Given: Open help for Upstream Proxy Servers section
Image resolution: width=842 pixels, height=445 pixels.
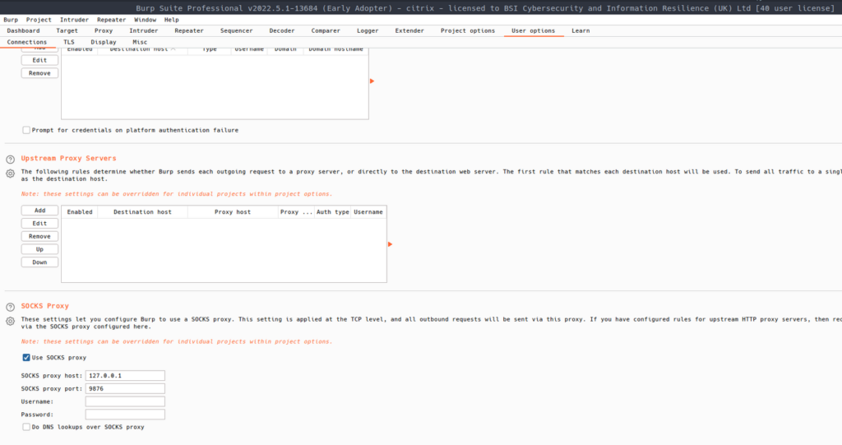Looking at the screenshot, I should [x=10, y=160].
